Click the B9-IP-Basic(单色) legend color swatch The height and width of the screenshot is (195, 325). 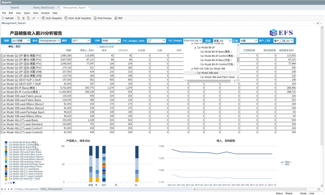coord(6,142)
